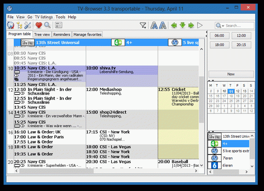Open the File menu
The image size is (264, 191).
11,17
